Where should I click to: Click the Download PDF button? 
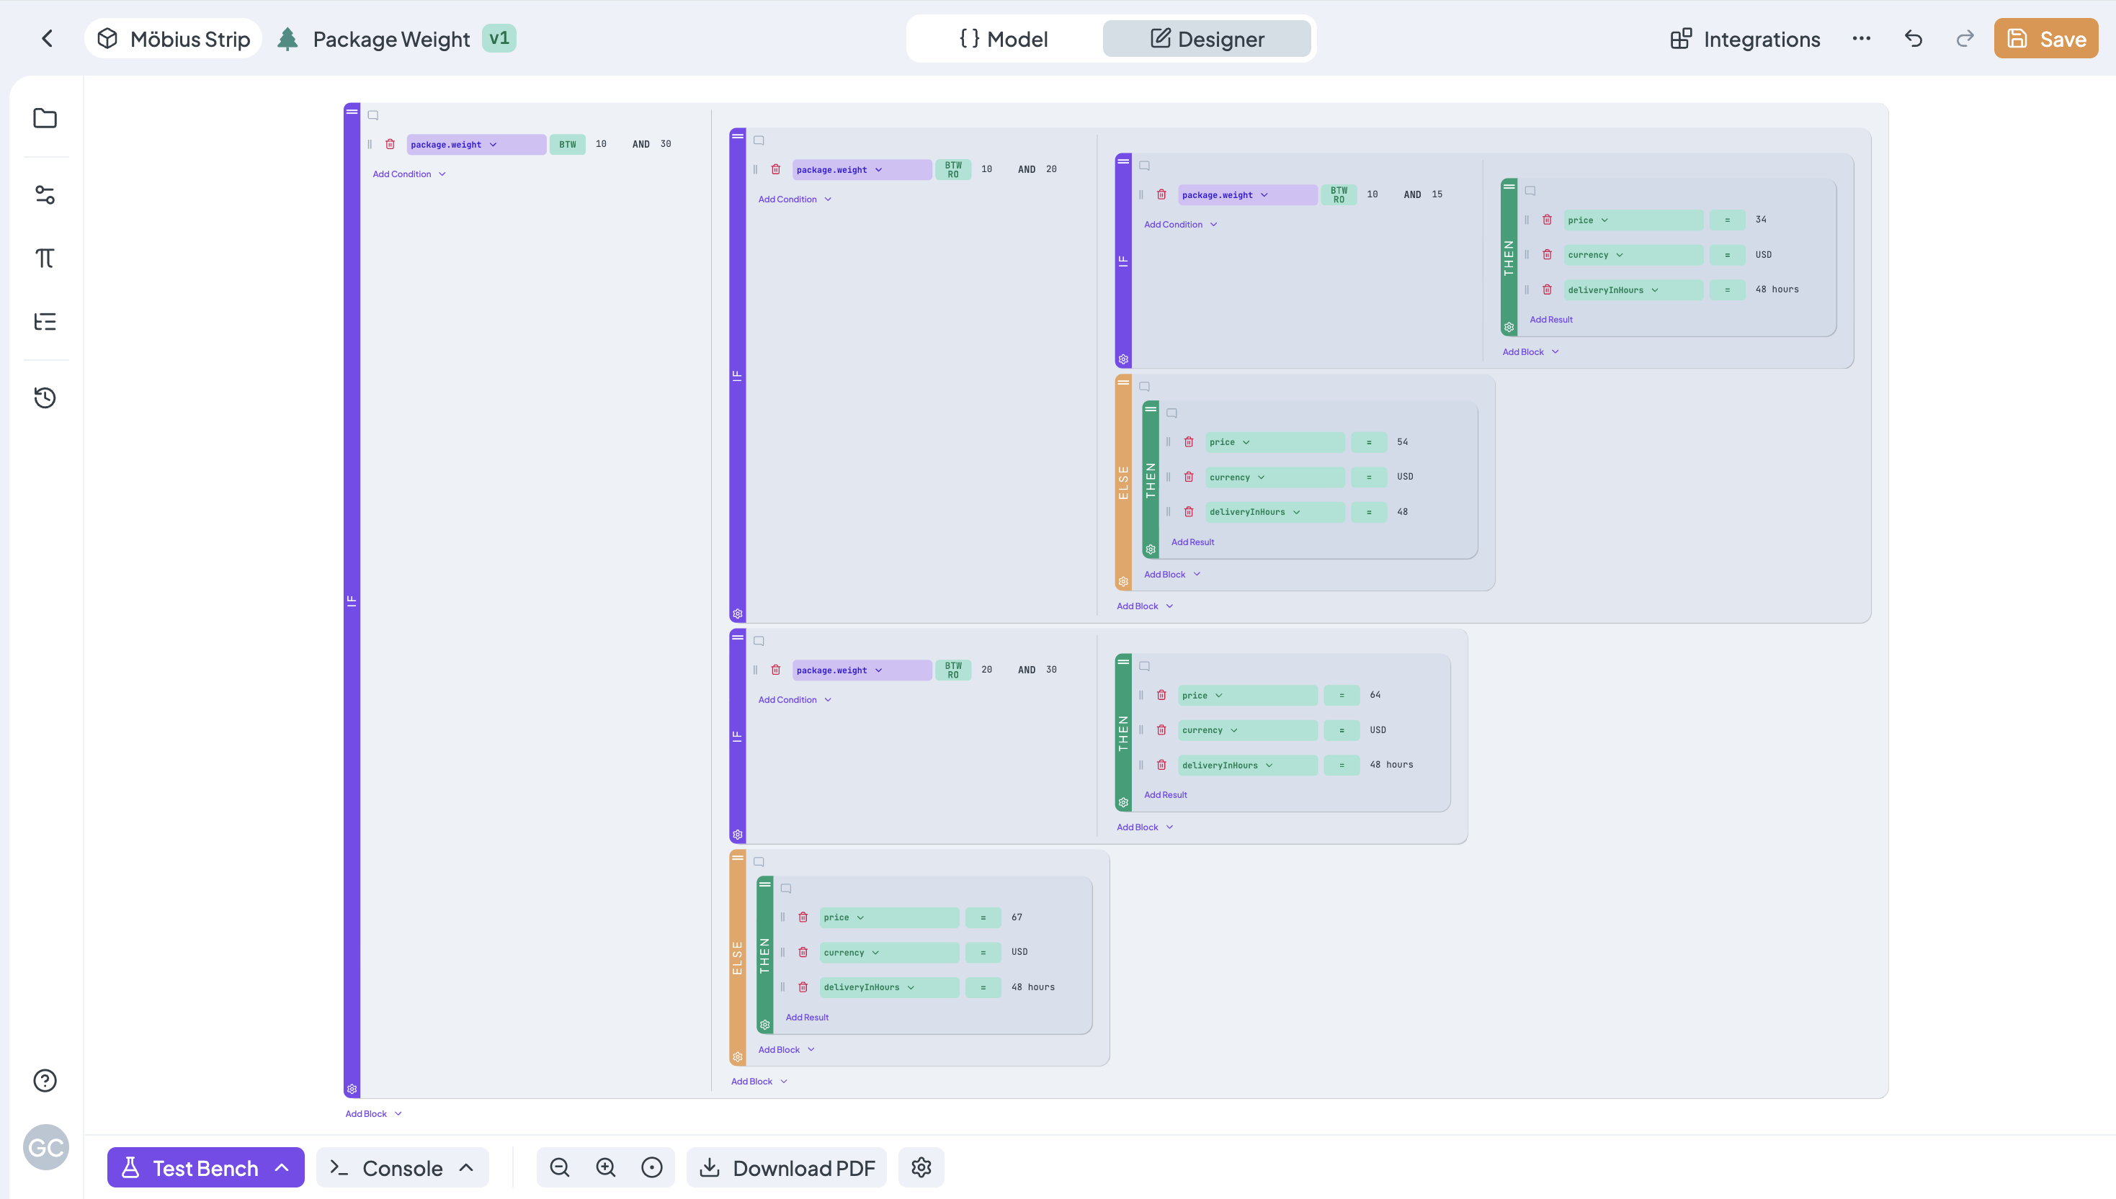[787, 1168]
